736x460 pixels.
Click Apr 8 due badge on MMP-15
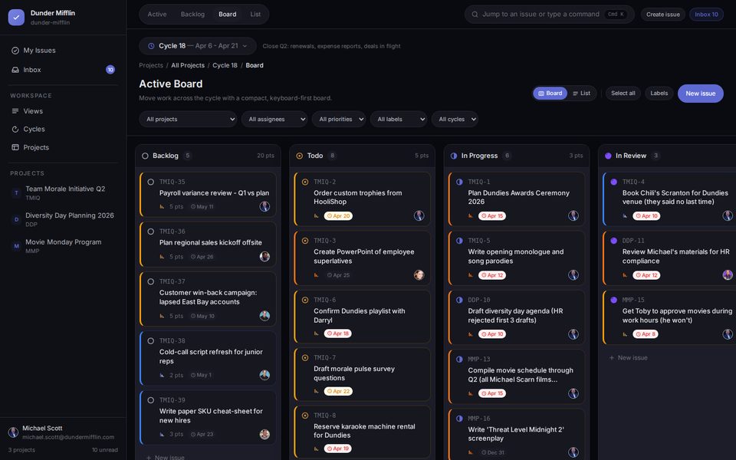coord(646,334)
